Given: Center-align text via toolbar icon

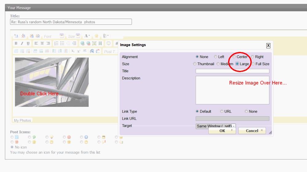Looking at the screenshot, I should pyautogui.click(x=42, y=43).
